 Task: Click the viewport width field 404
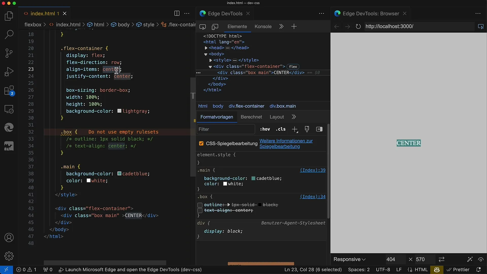pyautogui.click(x=395, y=259)
